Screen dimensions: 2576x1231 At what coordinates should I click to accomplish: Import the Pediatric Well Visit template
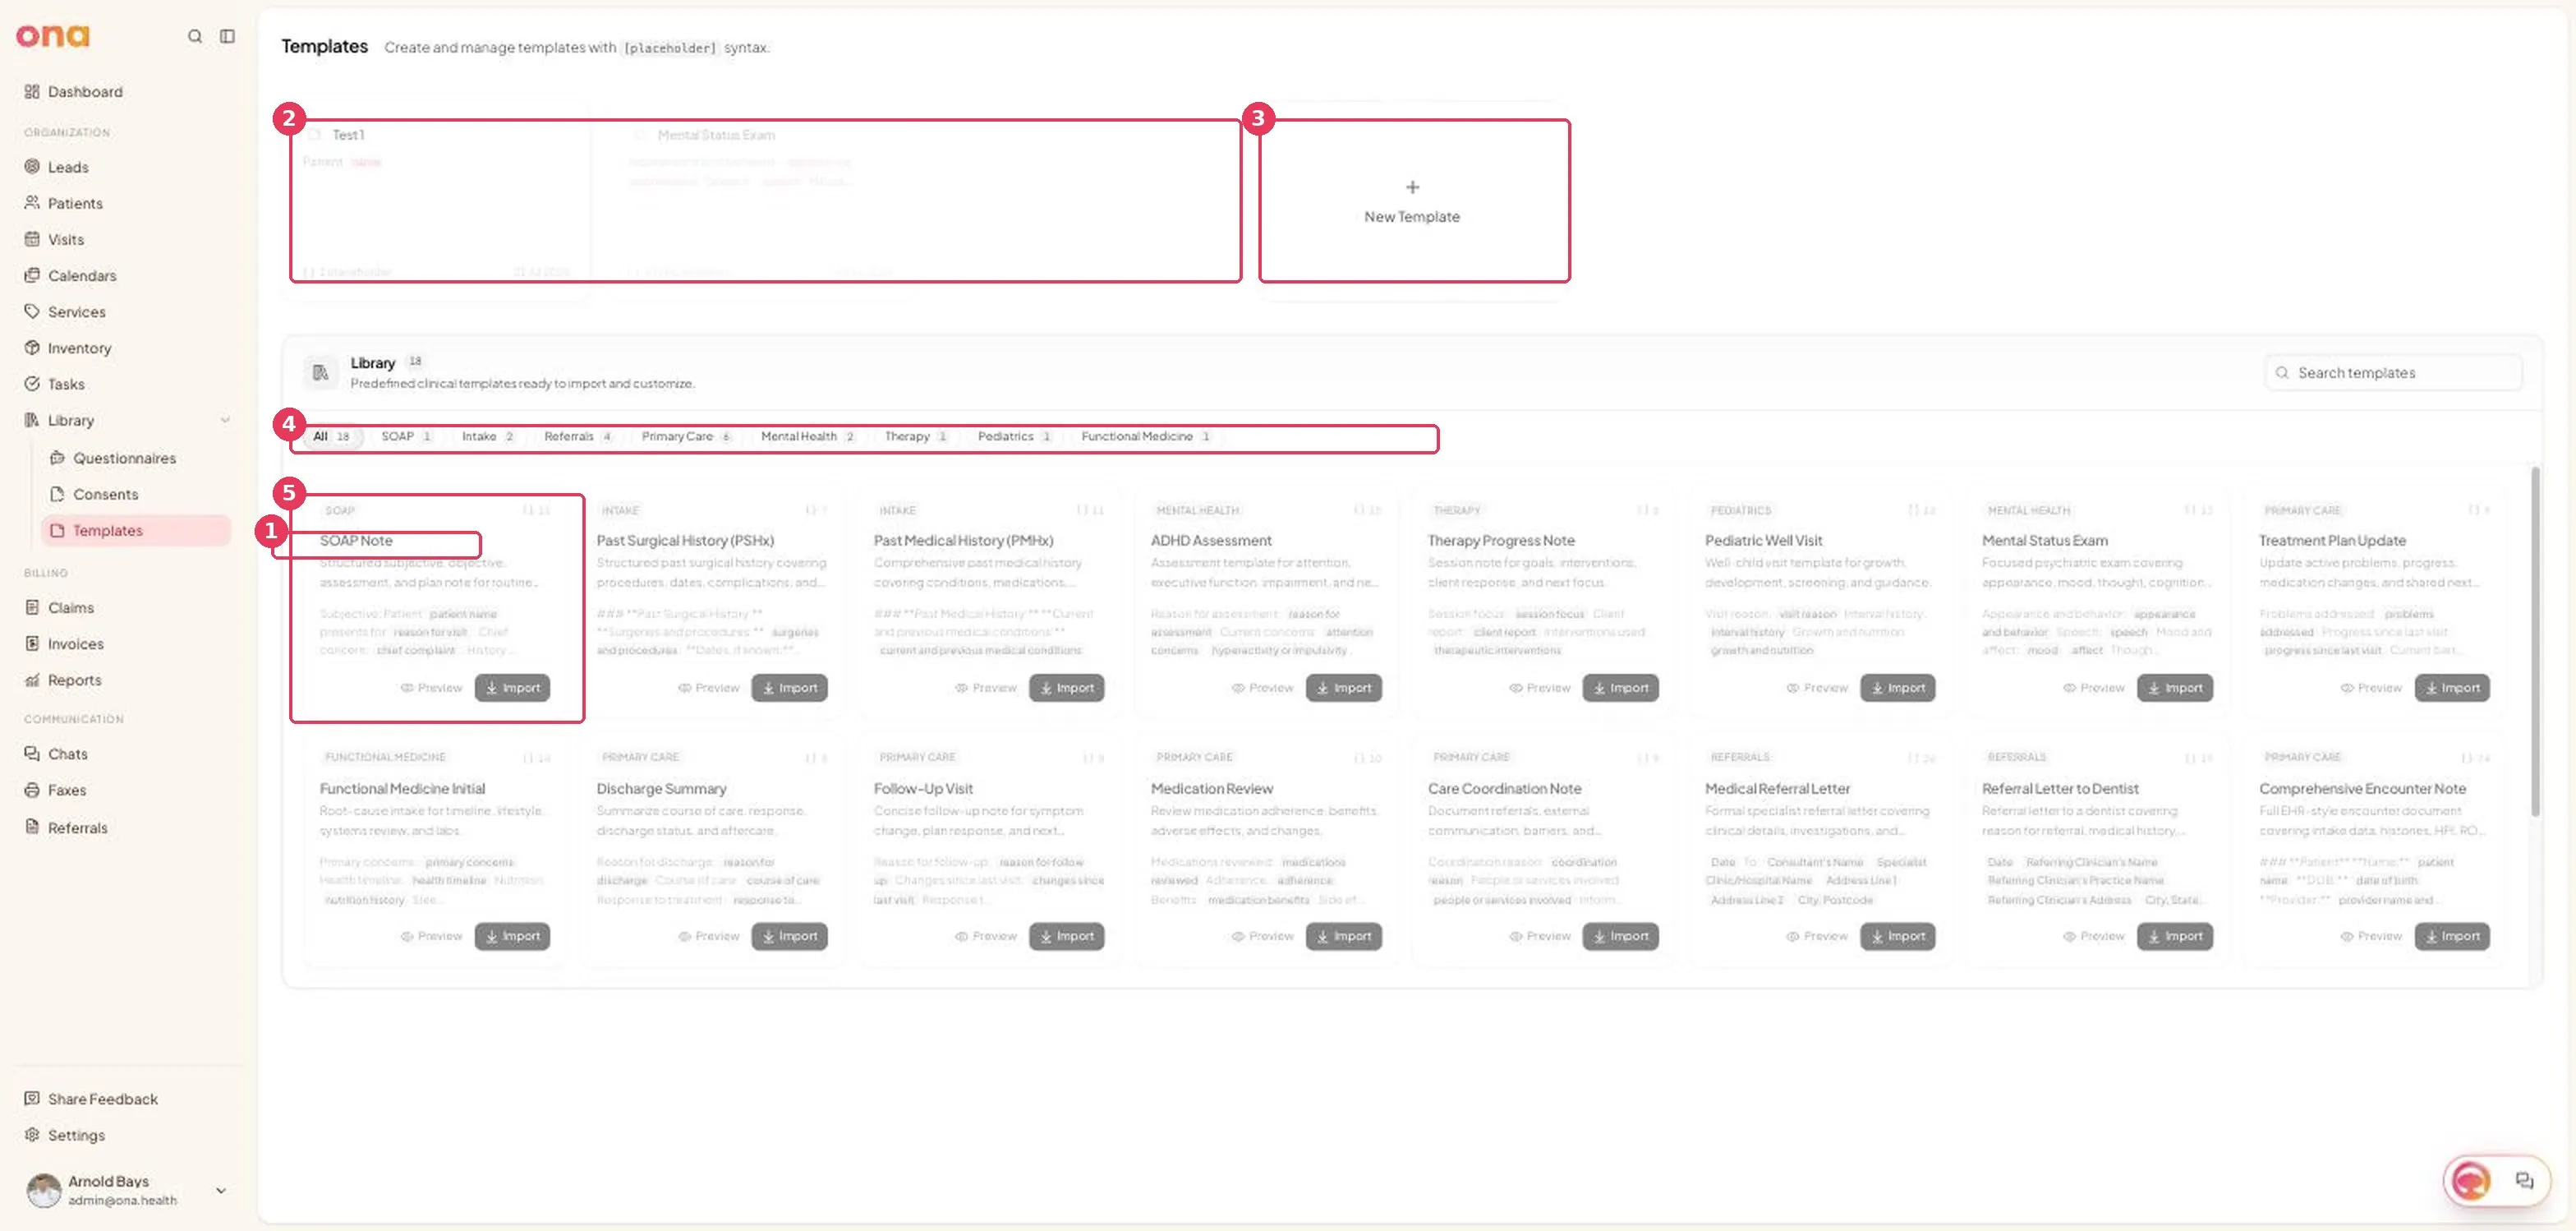tap(1897, 688)
